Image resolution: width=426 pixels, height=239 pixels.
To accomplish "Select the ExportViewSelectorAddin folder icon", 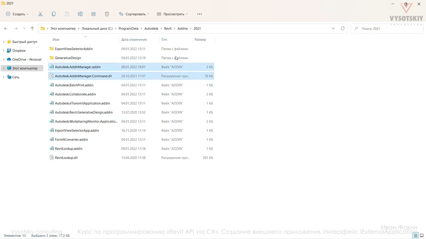I will coord(52,49).
